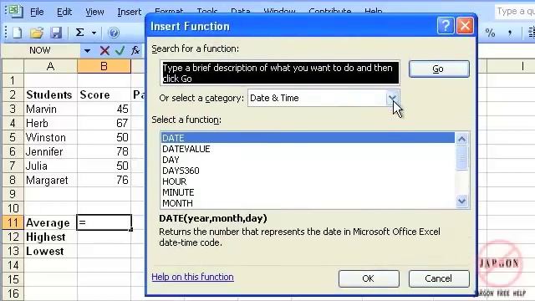Viewport: 535px width, 301px height.
Task: Open the Name Box dropdown arrow
Action: (x=87, y=51)
